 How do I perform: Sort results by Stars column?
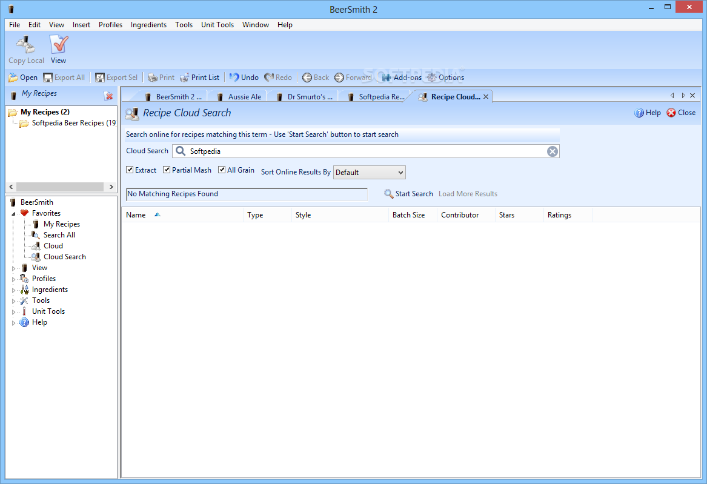point(519,215)
